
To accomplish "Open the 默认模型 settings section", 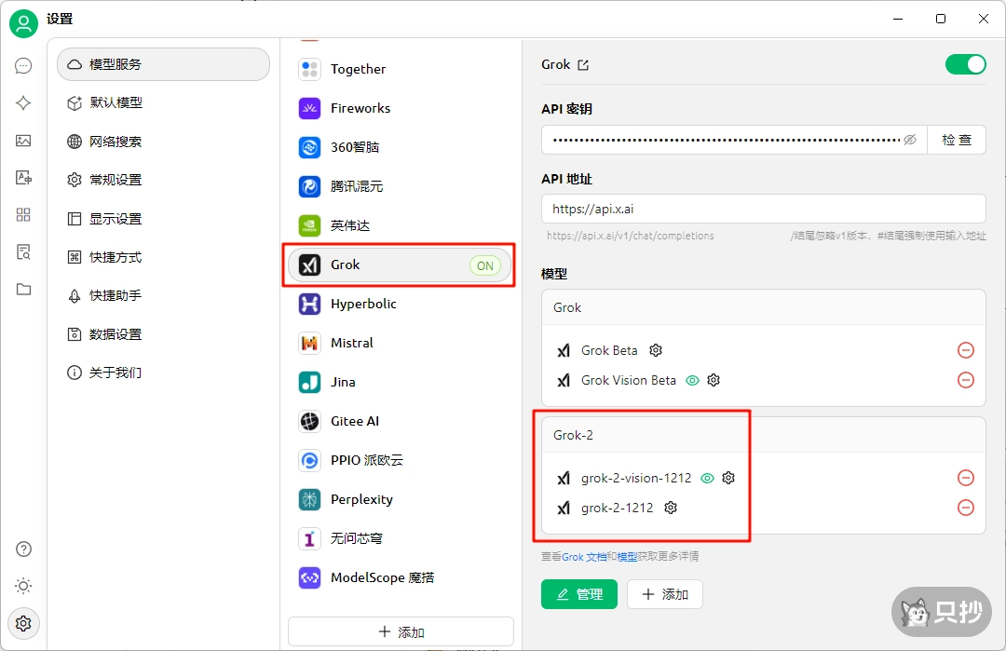I will point(116,103).
